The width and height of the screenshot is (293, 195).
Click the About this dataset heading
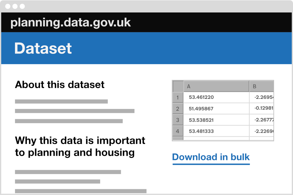coord(60,85)
